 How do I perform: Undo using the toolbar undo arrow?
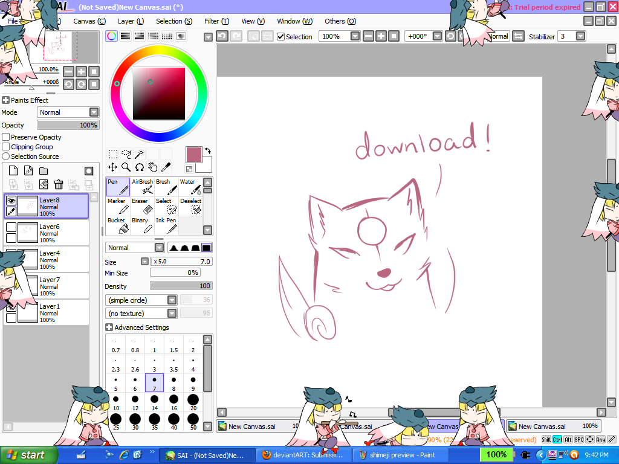click(x=222, y=36)
